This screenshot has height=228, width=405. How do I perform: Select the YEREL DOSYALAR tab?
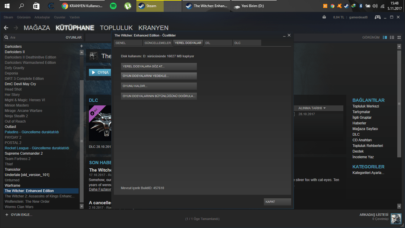pos(188,43)
